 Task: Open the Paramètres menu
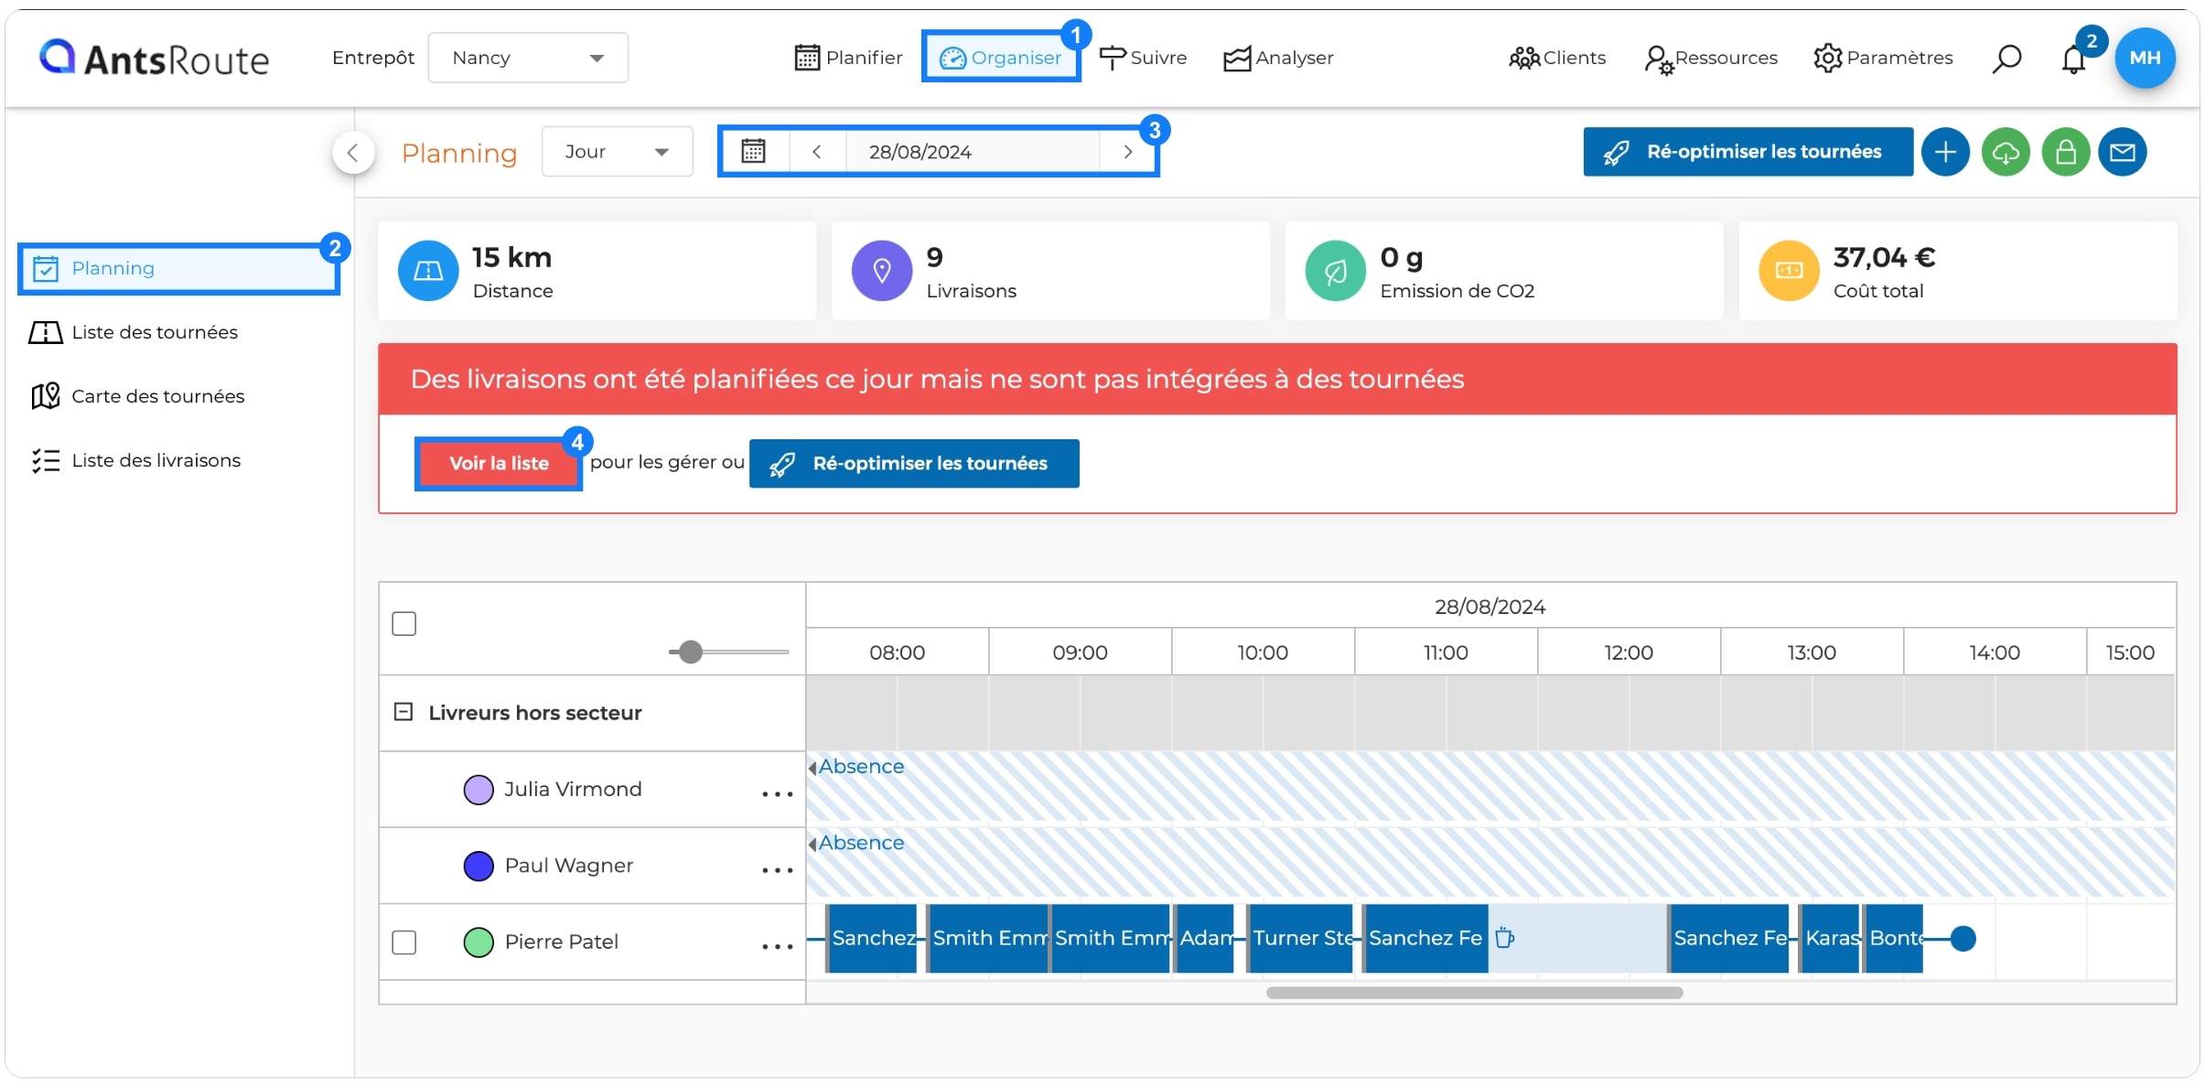(x=1884, y=58)
